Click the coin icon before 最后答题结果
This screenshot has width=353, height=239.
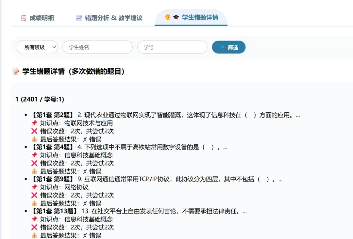pos(34,139)
